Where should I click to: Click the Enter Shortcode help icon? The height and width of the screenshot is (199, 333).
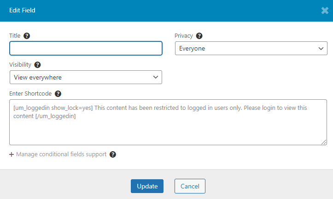click(x=58, y=94)
